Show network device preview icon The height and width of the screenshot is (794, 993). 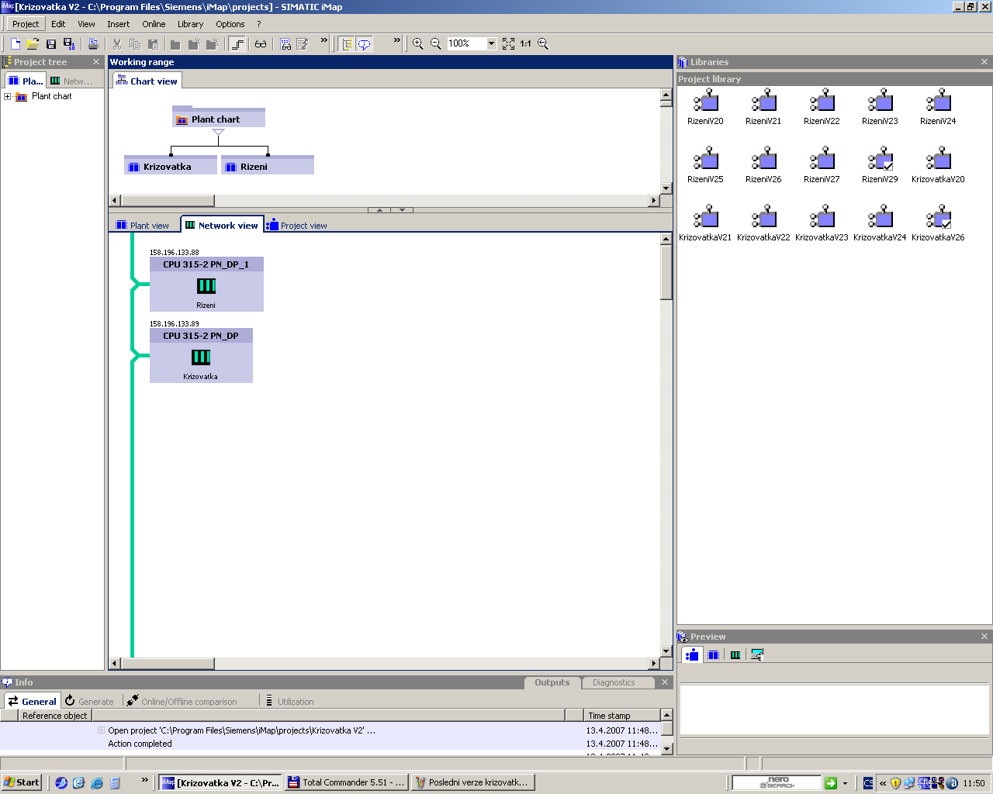coord(735,654)
